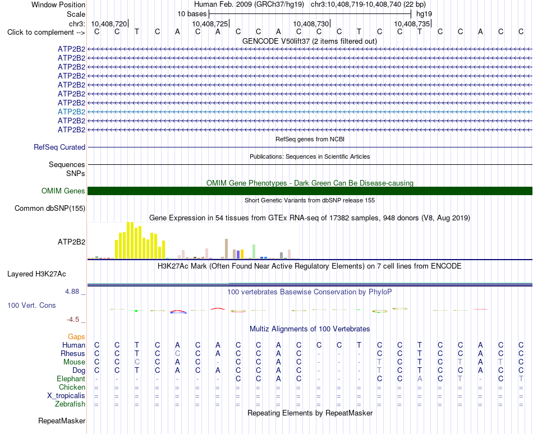Image resolution: width=533 pixels, height=434 pixels.
Task: Select the Mouse alignment row label
Action: coord(74,362)
